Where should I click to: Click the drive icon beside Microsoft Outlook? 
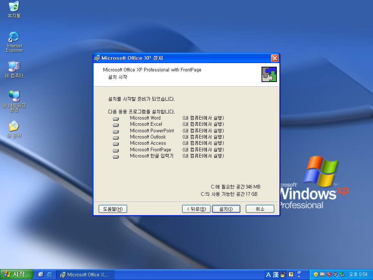(x=116, y=137)
